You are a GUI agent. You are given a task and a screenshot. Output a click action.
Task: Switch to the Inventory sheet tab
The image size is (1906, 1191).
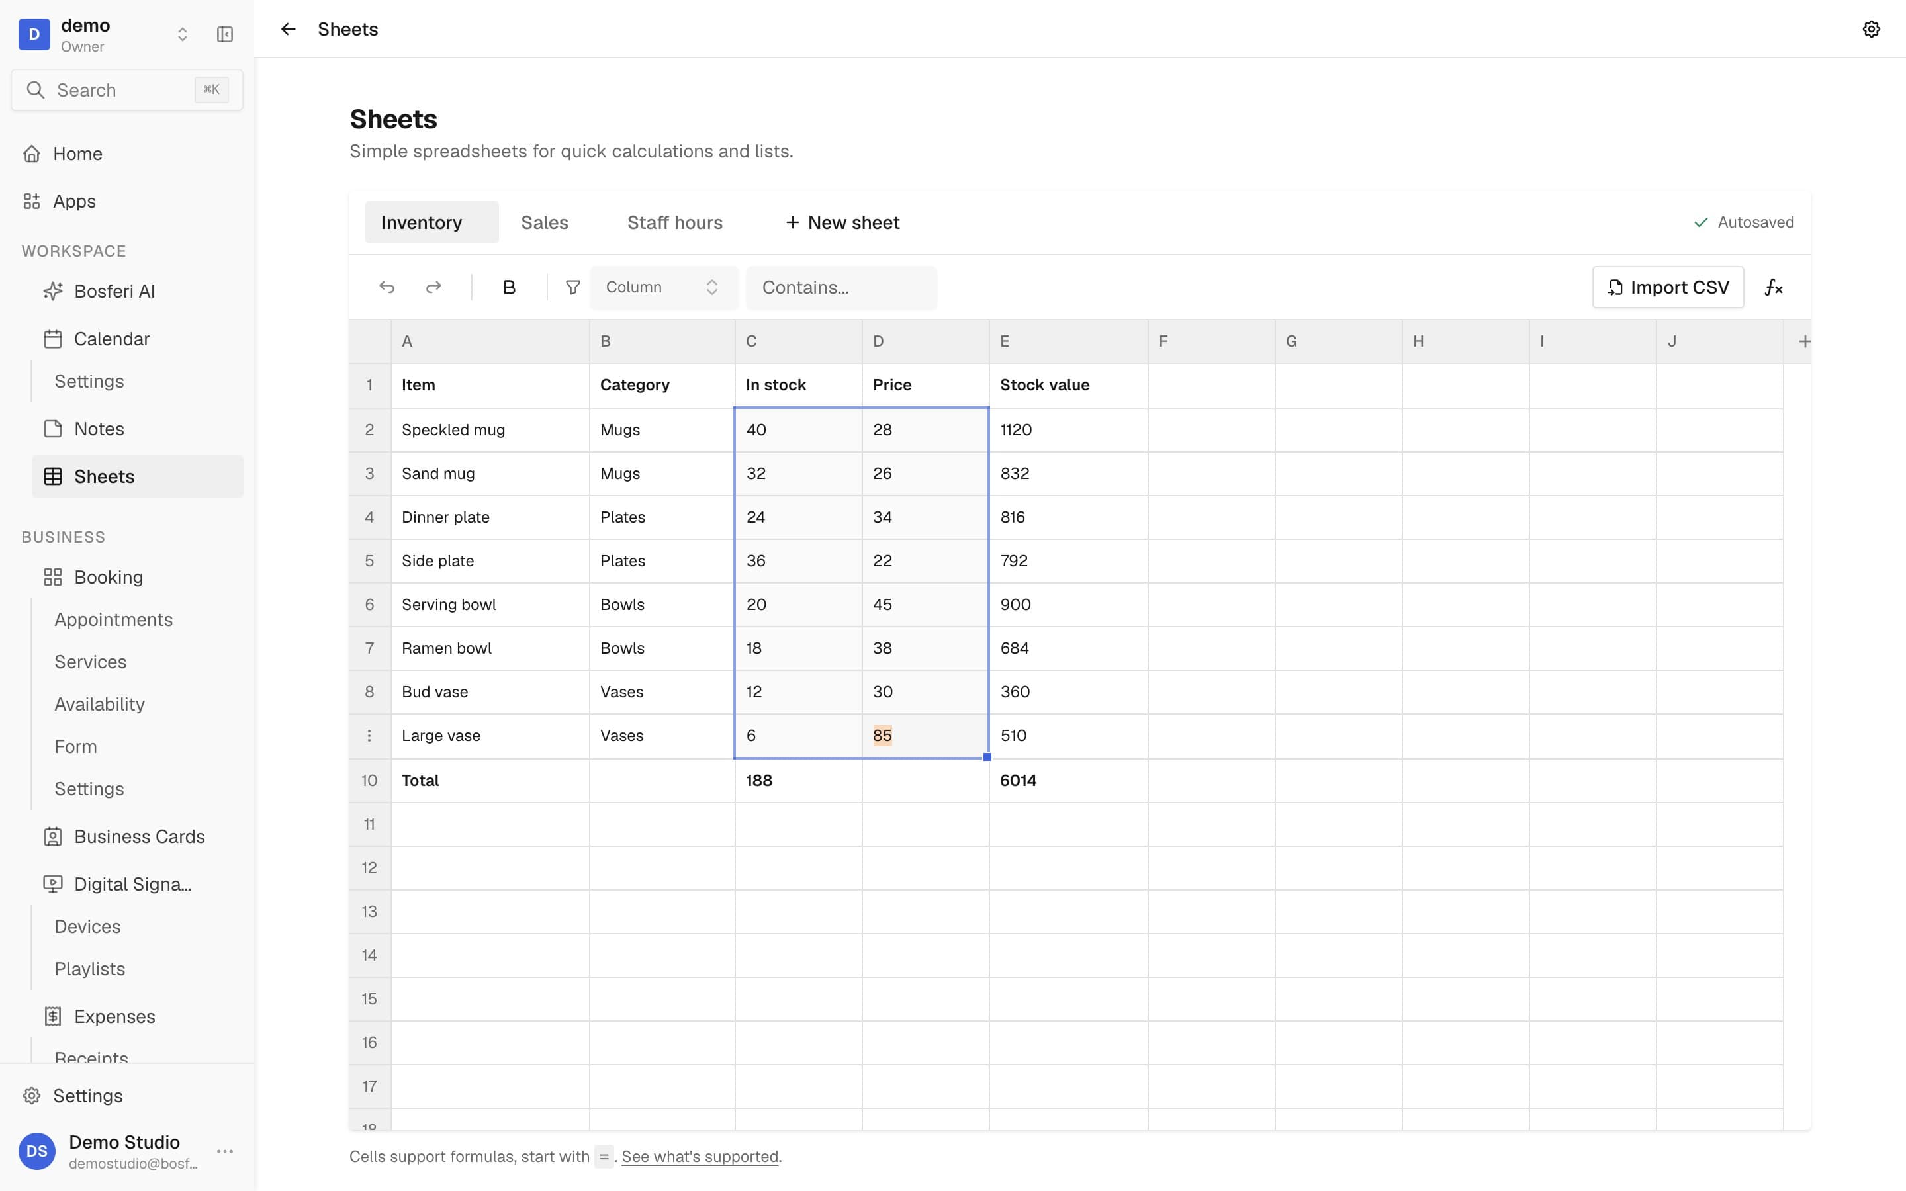click(431, 223)
